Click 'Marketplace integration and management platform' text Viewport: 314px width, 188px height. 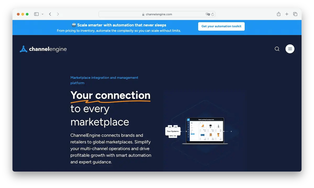tap(104, 80)
